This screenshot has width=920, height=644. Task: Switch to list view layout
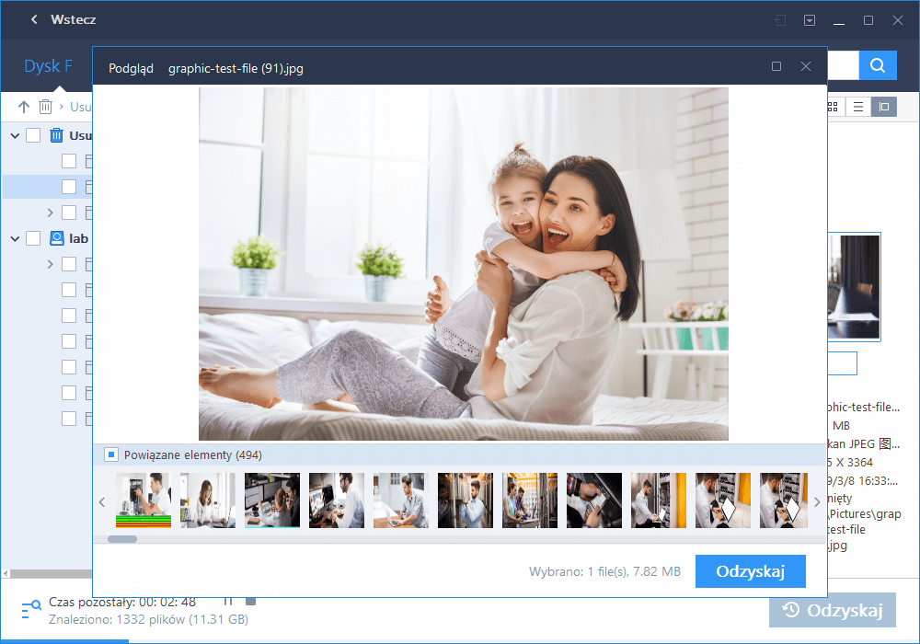(x=858, y=107)
